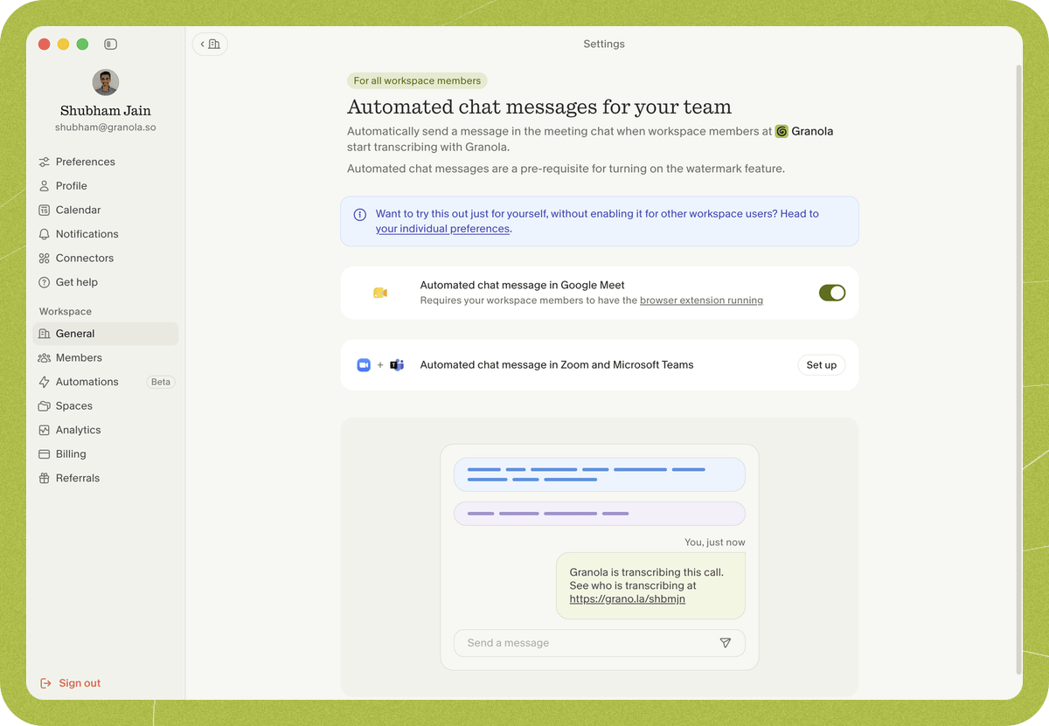Click the Spaces folder icon
1049x726 pixels.
(45, 406)
